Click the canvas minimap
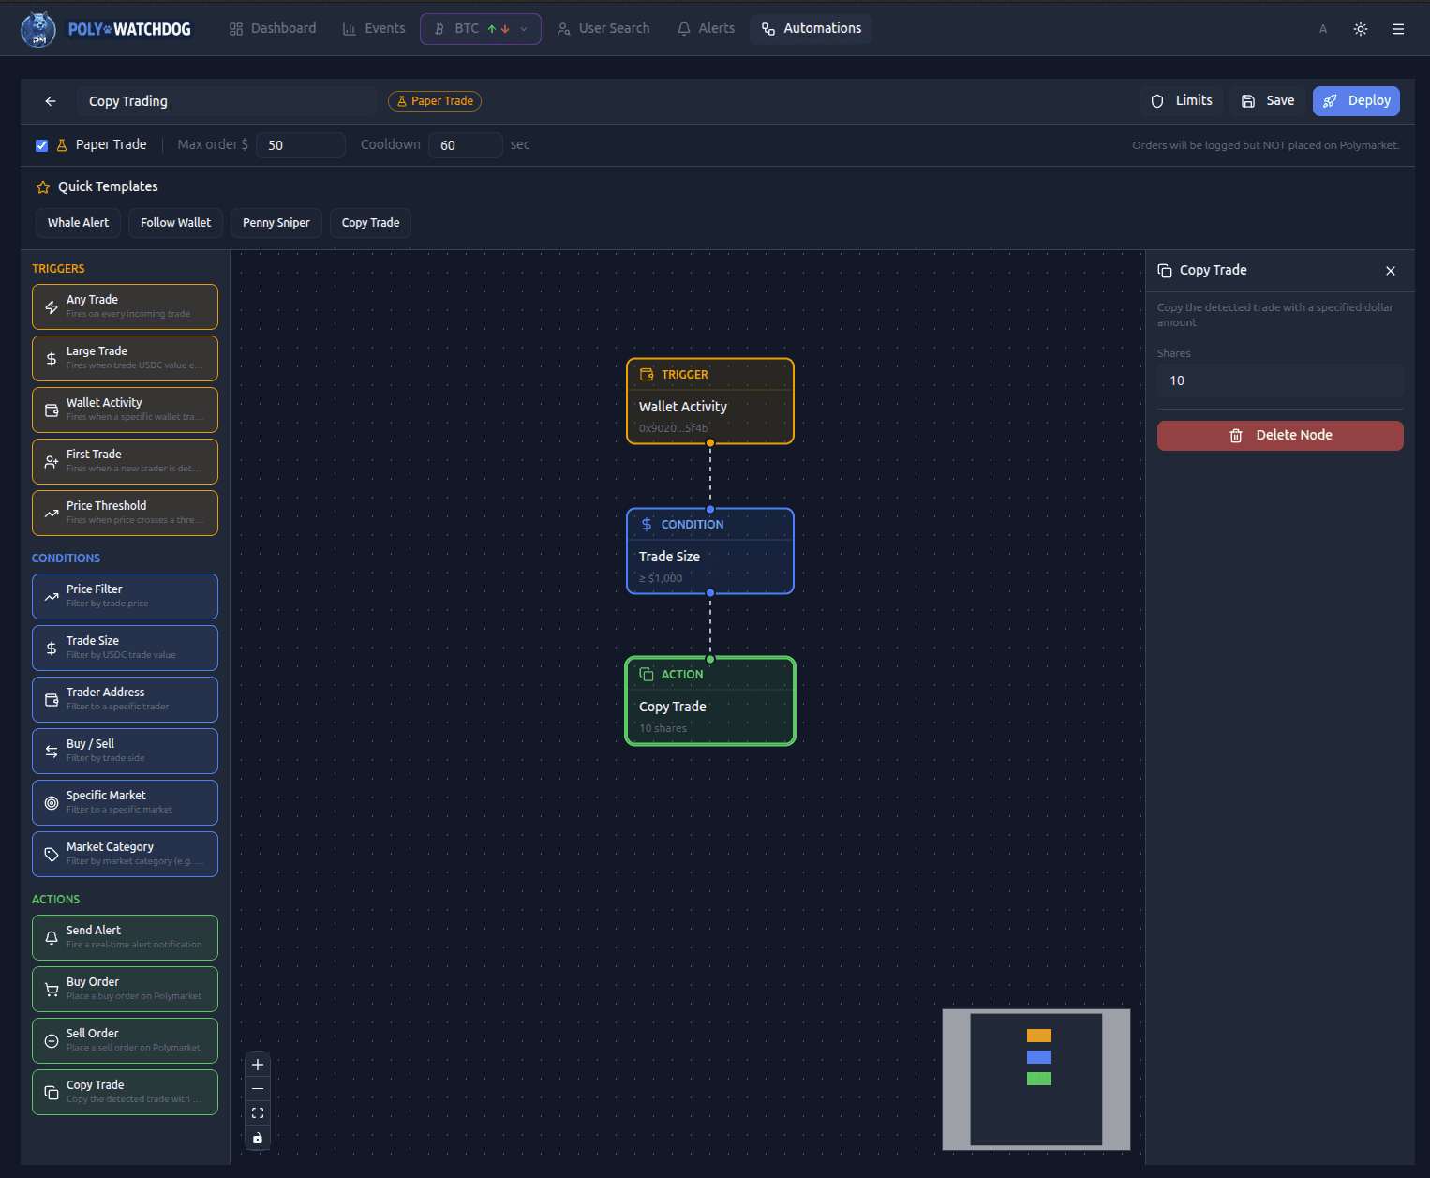The height and width of the screenshot is (1178, 1430). click(x=1036, y=1080)
